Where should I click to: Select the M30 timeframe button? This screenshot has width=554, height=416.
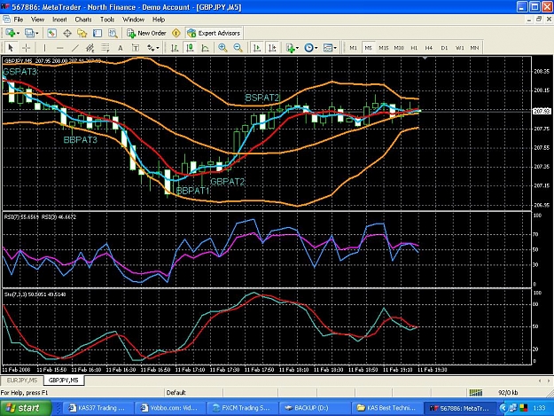(x=399, y=48)
